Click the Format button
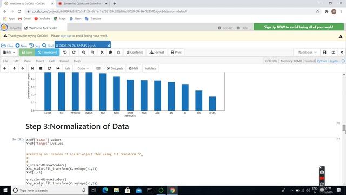This screenshot has height=195, width=346. pos(157,53)
